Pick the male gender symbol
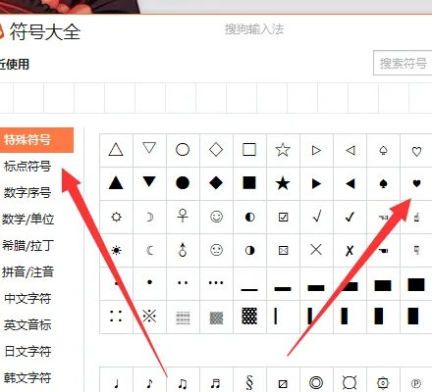The width and height of the screenshot is (432, 392). coord(183,250)
